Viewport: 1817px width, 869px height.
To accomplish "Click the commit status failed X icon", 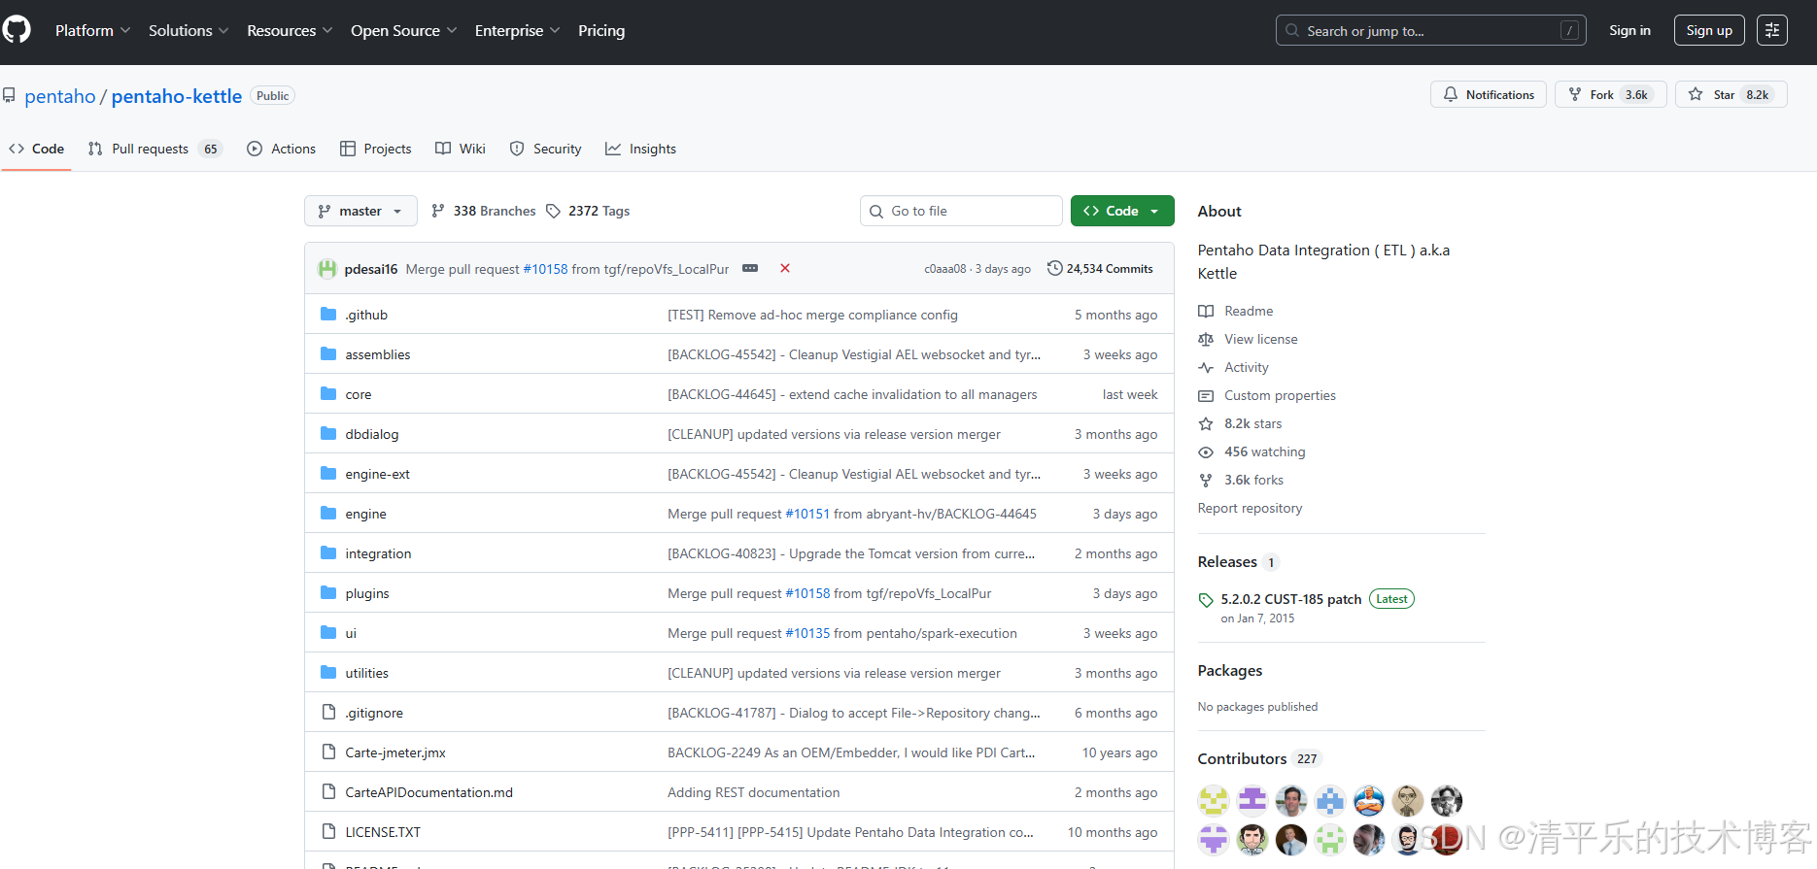I will pyautogui.click(x=785, y=268).
